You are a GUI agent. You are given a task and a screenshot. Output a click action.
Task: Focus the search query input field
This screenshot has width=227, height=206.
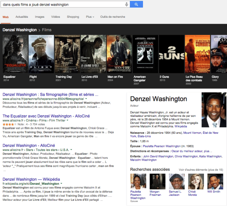65,4
